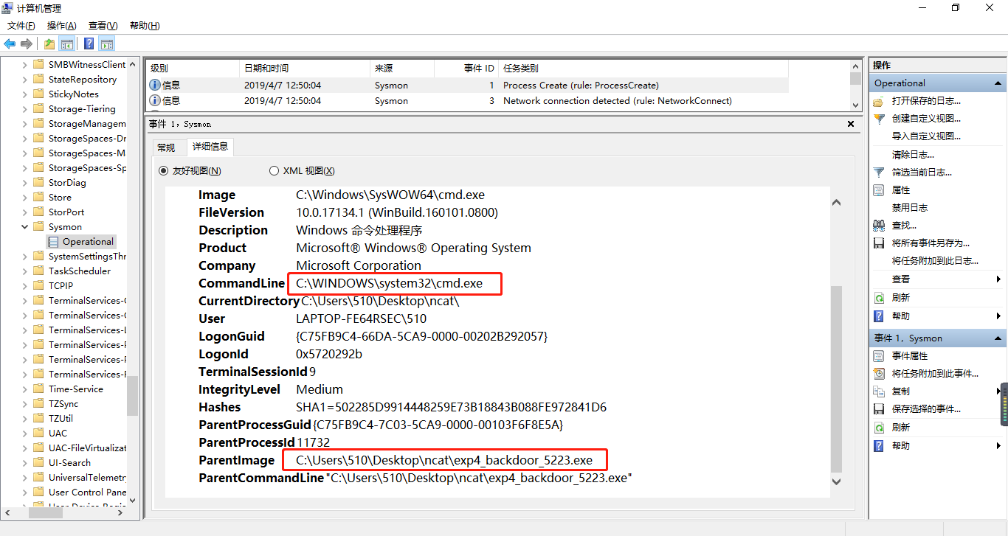1008x536 pixels.
Task: Create custom view via 创建自定义视图 funnel icon
Action: 879,119
